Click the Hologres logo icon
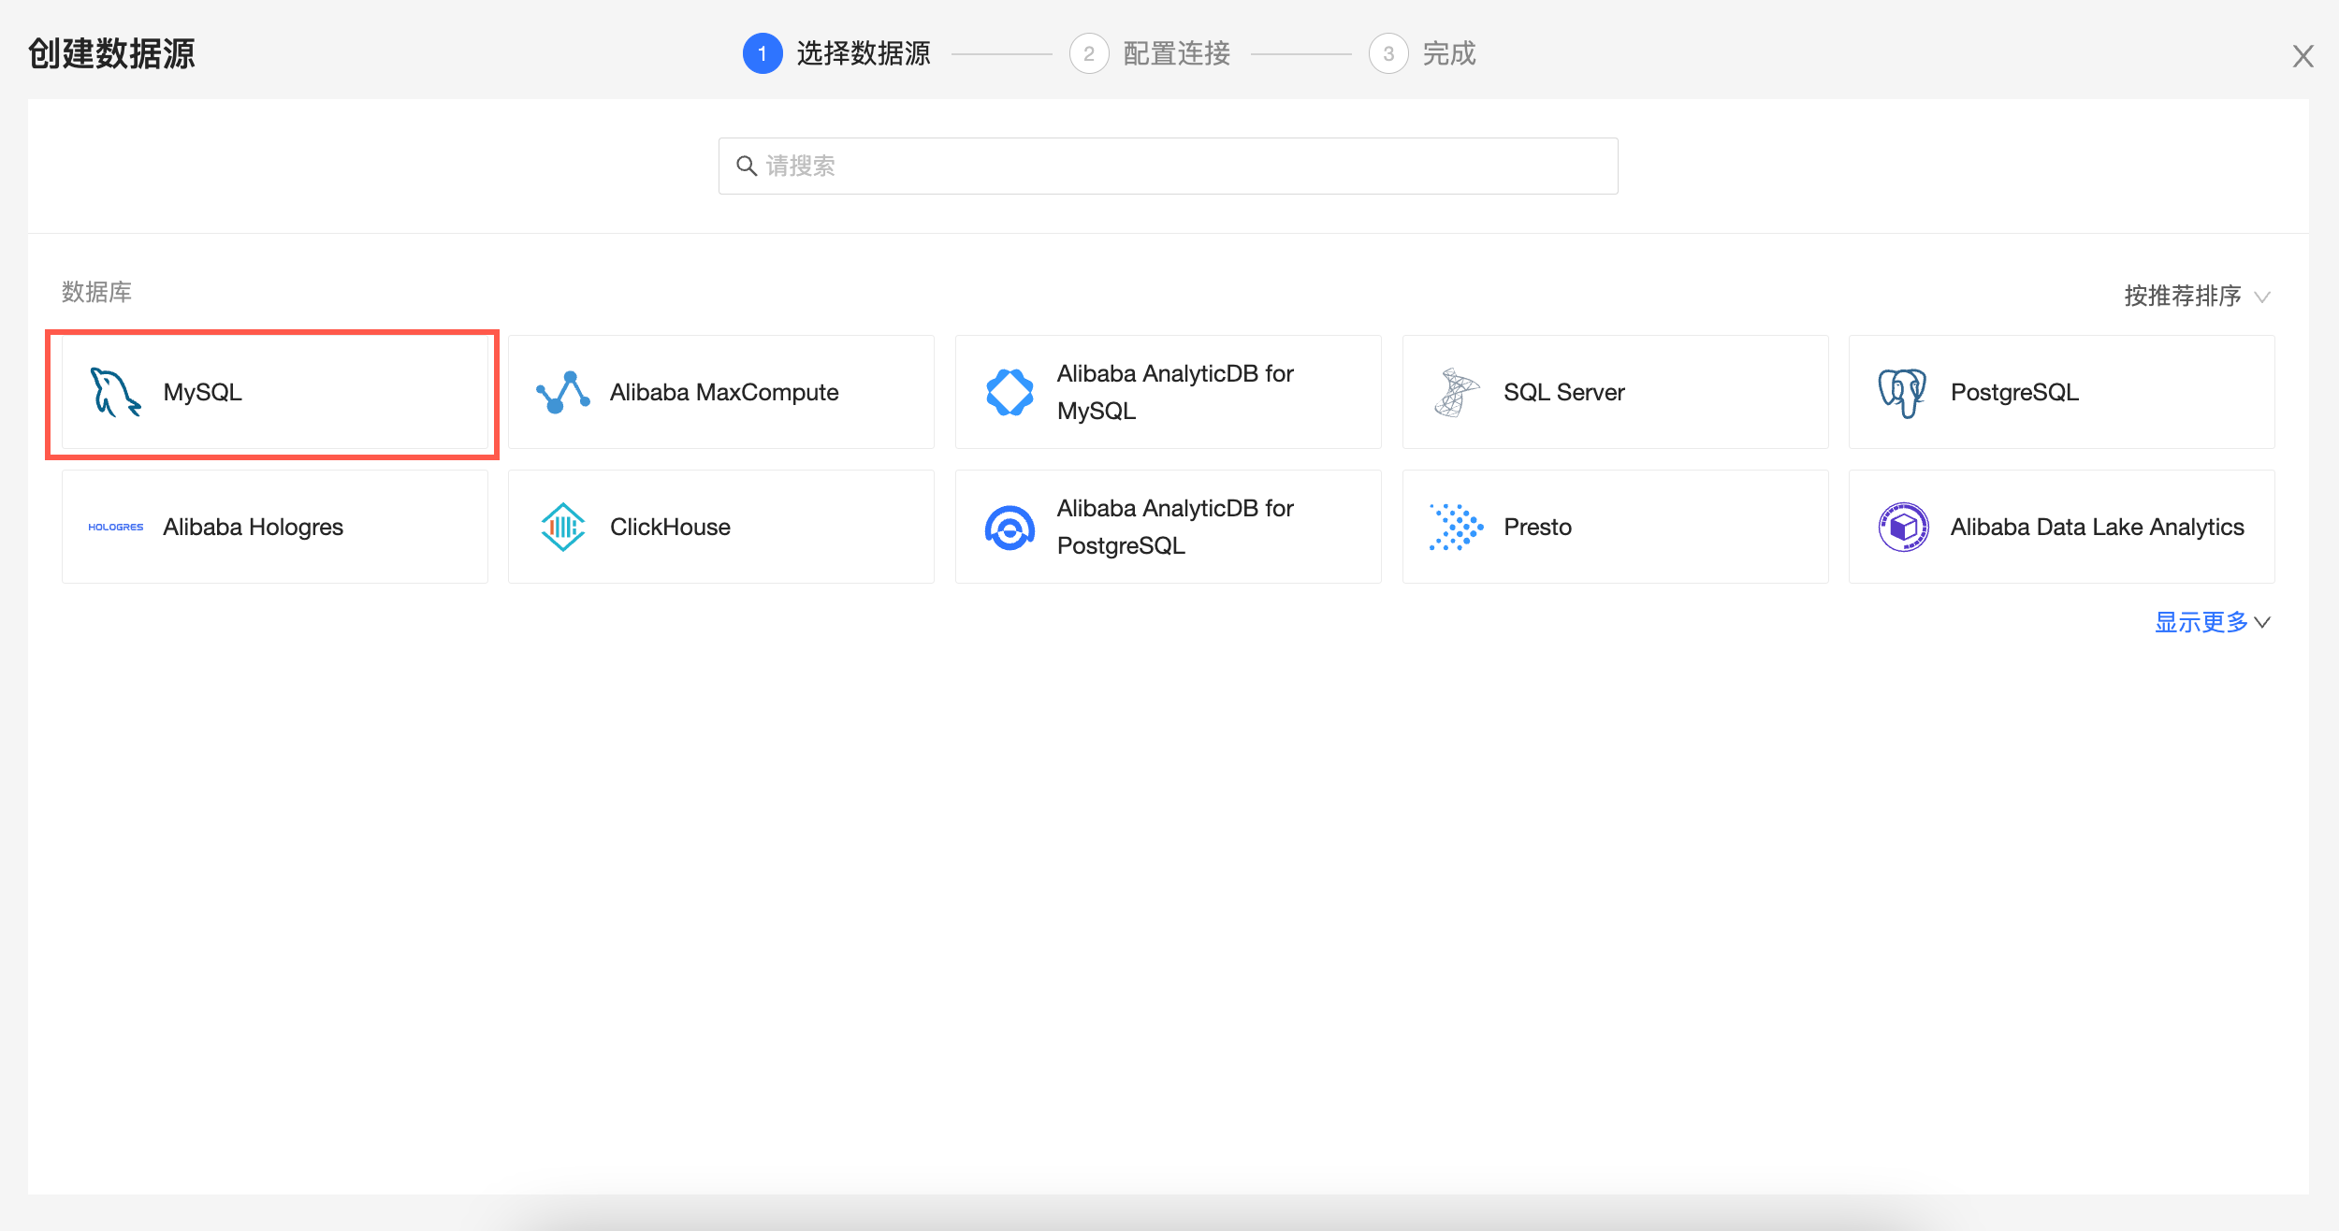 point(115,528)
